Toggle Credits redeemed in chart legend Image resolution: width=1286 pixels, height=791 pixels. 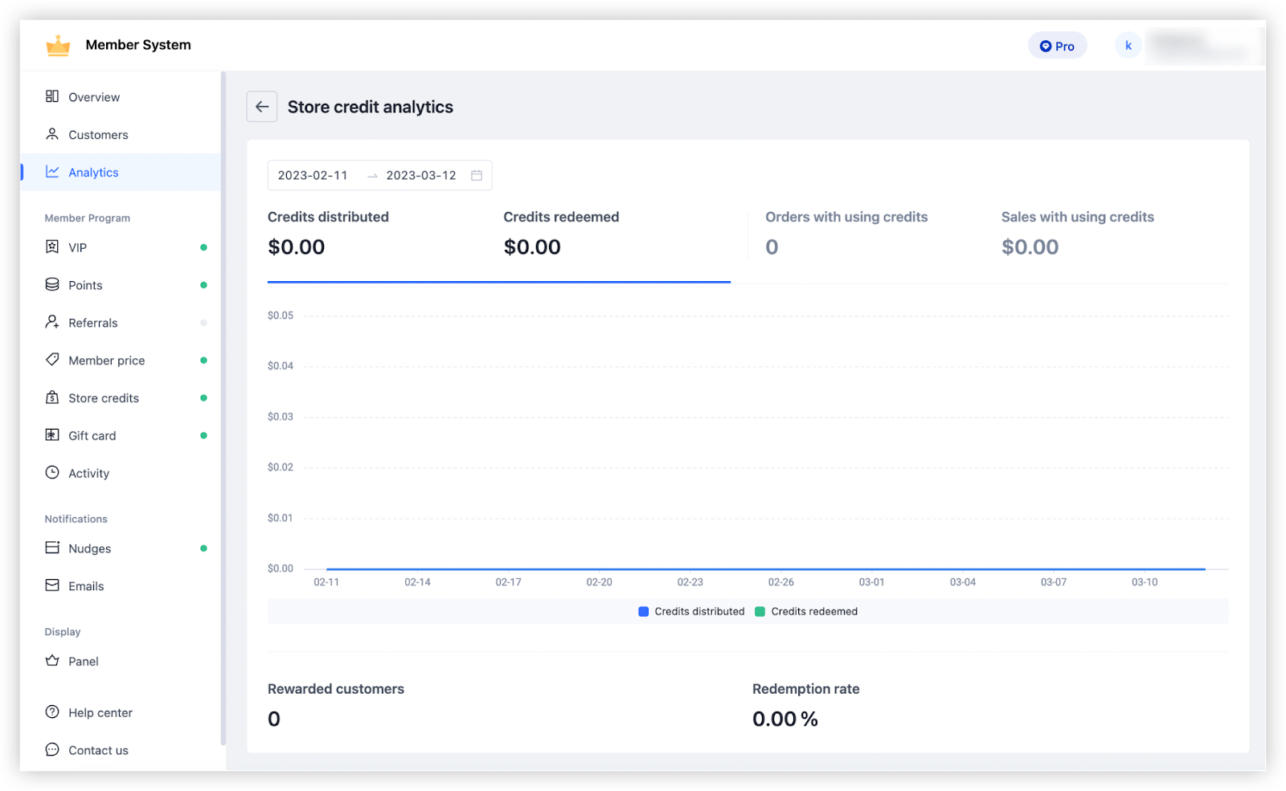[805, 611]
